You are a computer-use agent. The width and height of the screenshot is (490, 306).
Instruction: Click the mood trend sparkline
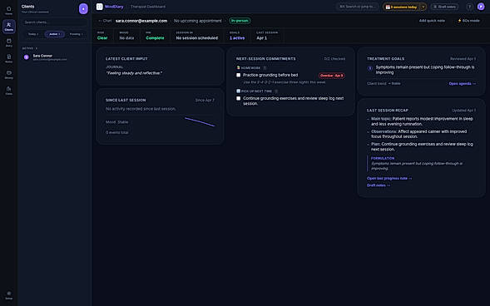(200, 121)
